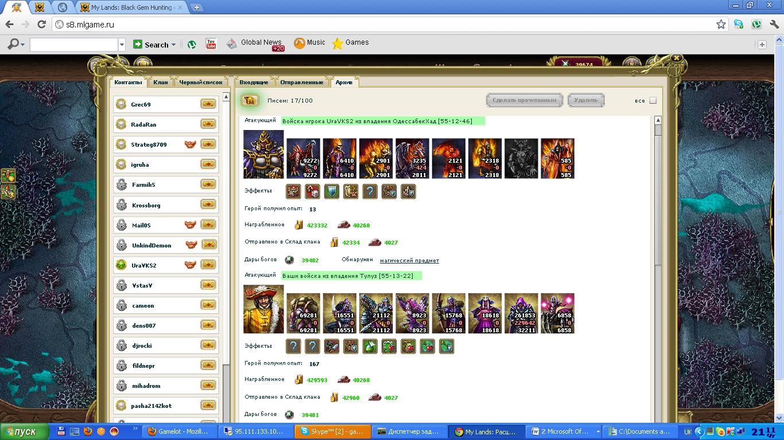Open the Music toolbar link
784x440 pixels.
point(309,43)
